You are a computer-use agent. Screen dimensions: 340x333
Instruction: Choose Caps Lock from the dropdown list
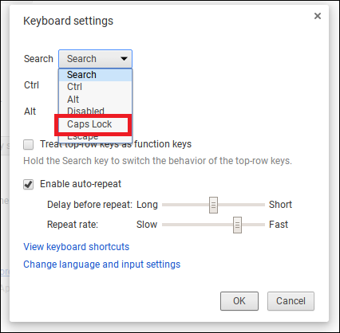pos(89,124)
